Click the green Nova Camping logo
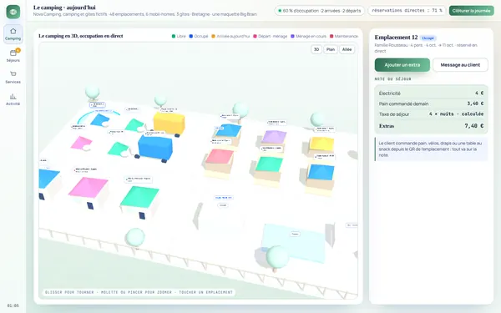The width and height of the screenshot is (501, 313). 13,12
